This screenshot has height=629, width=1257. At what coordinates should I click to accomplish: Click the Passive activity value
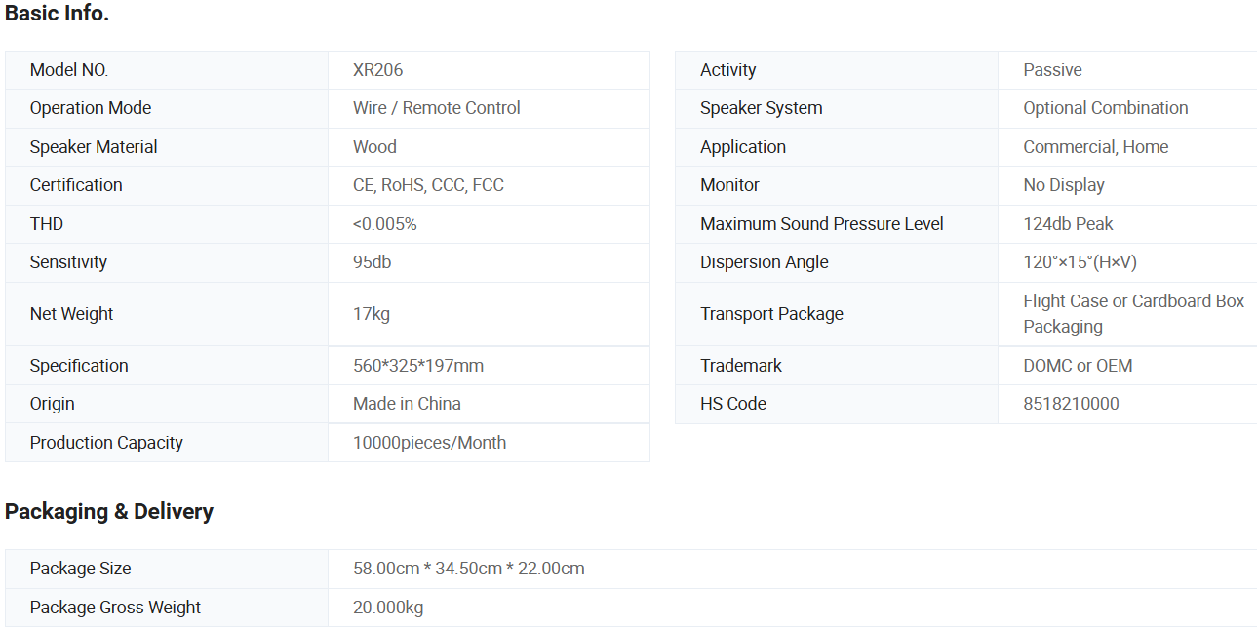(x=1052, y=70)
